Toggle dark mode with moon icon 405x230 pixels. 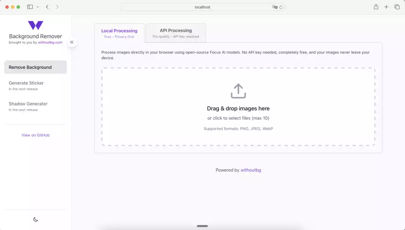point(36,220)
